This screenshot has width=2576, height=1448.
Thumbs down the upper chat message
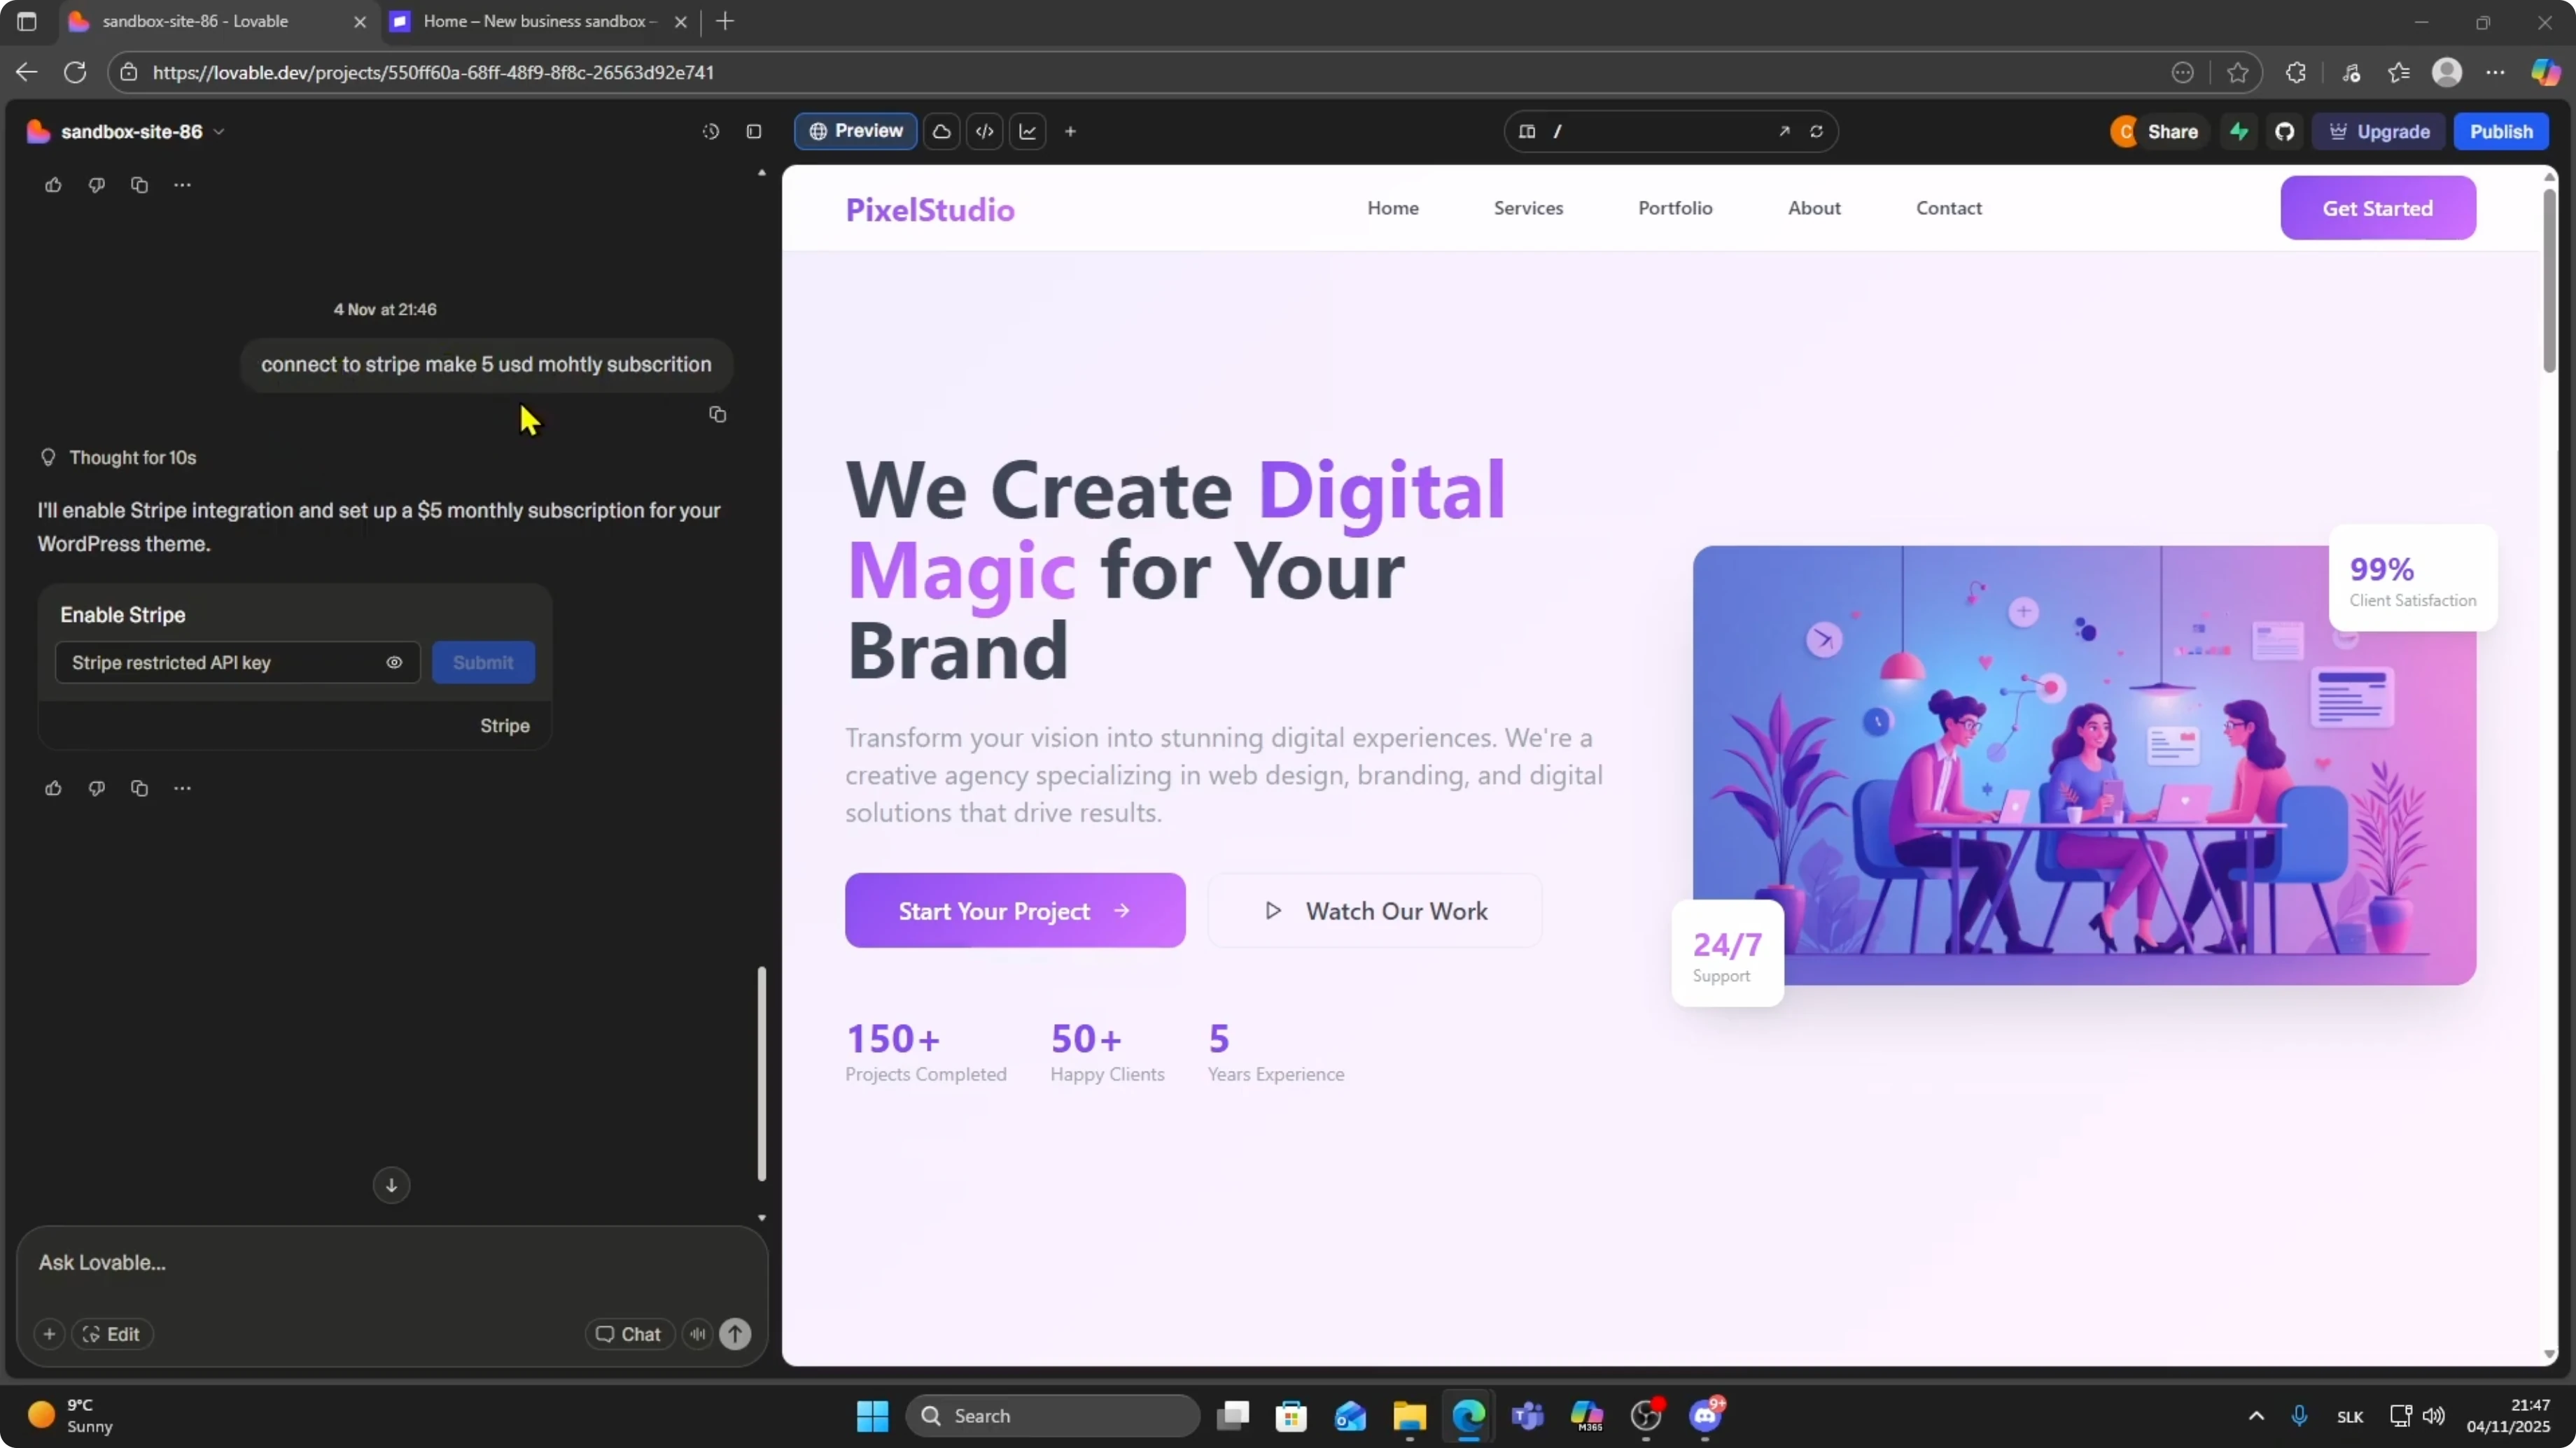pyautogui.click(x=96, y=185)
